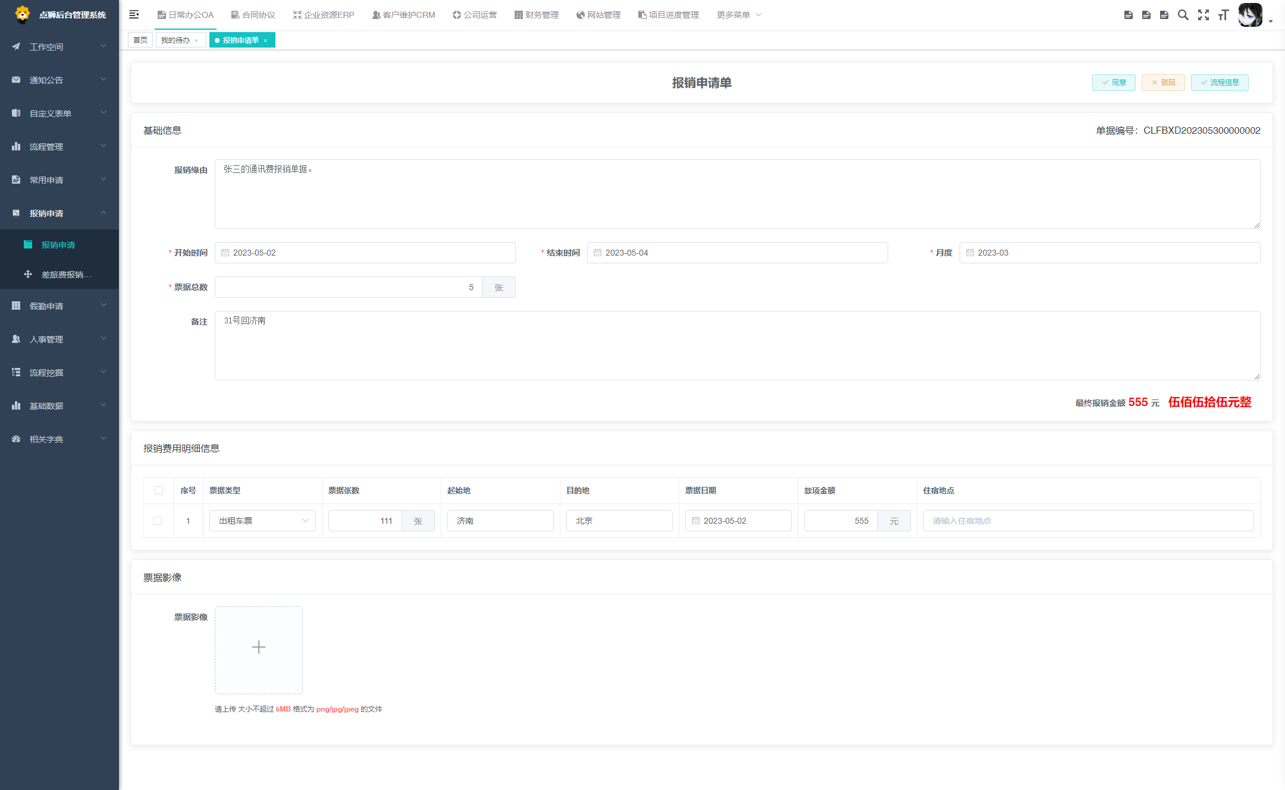Toggle fullscreen mode icon
The image size is (1285, 790).
(x=1203, y=15)
